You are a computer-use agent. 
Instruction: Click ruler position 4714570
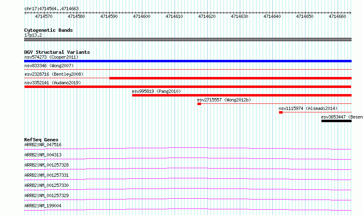[44, 16]
